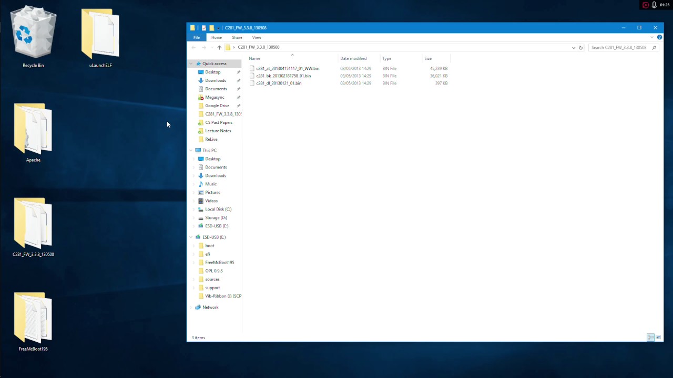The image size is (673, 378).
Task: Click the New Folder quick access toolbar icon
Action: tap(211, 28)
